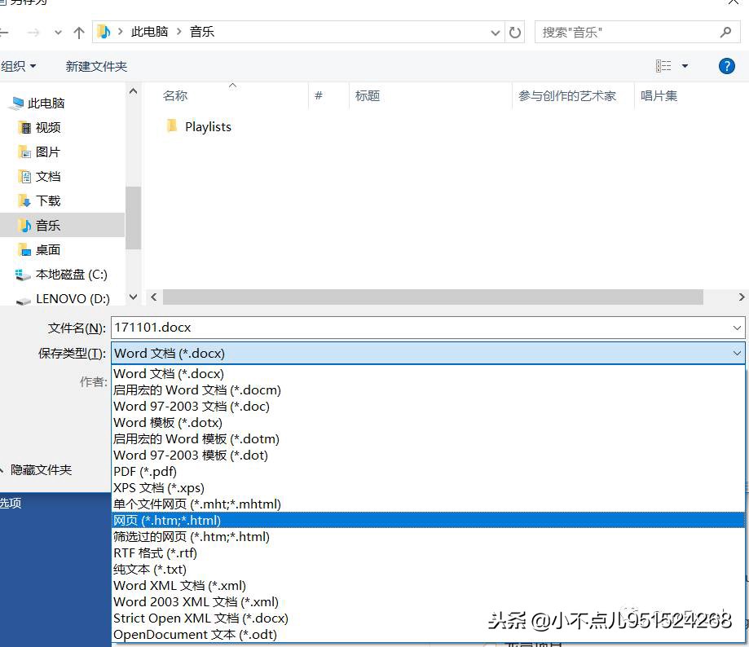This screenshot has width=749, height=647.
Task: Refresh the current folder view
Action: (x=513, y=32)
